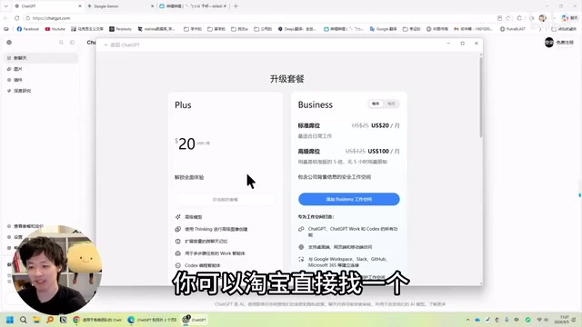Click the icon beside Thinking image creation feature
582x327 pixels.
[178, 229]
